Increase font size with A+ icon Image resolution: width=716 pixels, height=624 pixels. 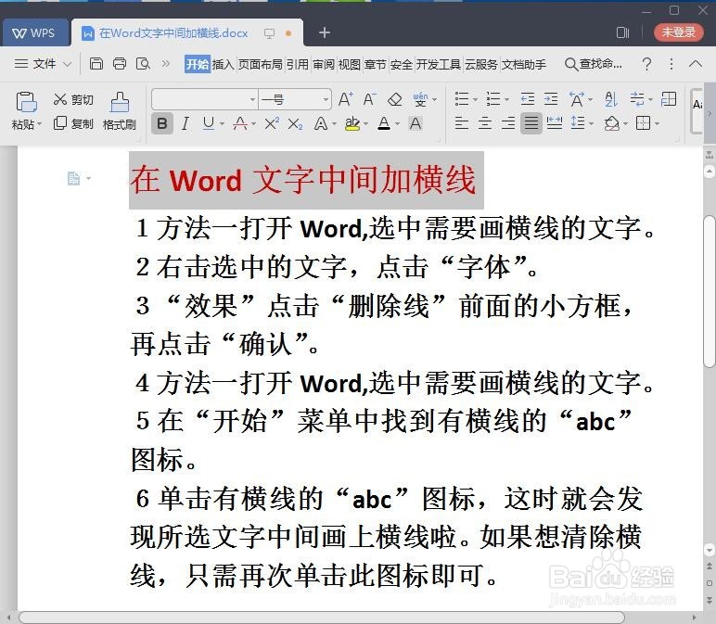click(346, 99)
